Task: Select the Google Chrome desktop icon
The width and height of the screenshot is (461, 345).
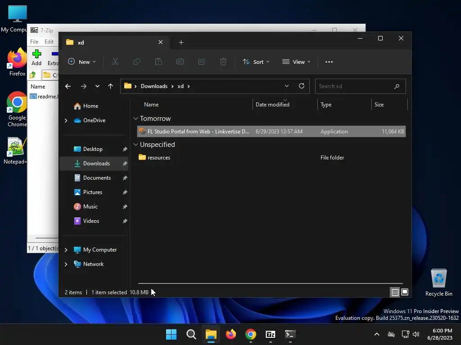Action: click(x=17, y=110)
